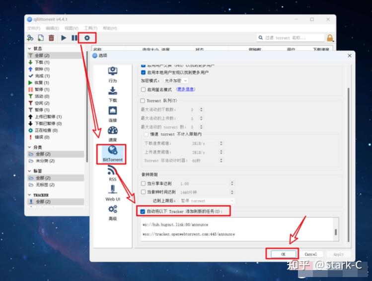Viewport: 372px width, 281px height.
Task: Open the 更多信息 link
Action: tap(186, 89)
